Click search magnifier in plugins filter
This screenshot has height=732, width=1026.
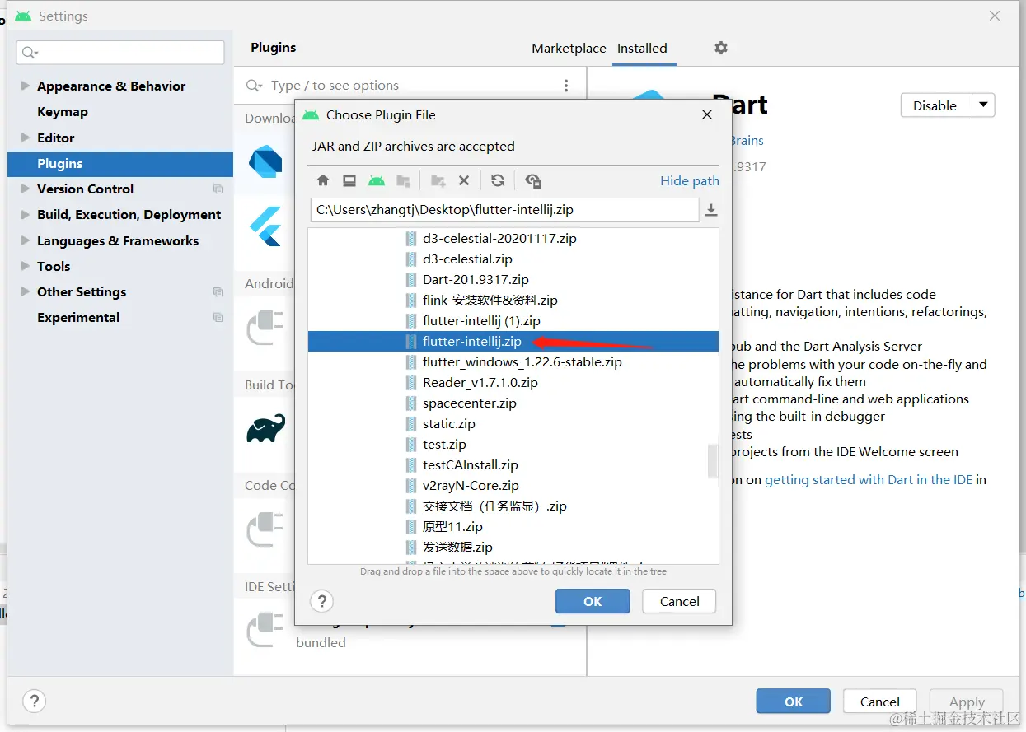coord(254,86)
